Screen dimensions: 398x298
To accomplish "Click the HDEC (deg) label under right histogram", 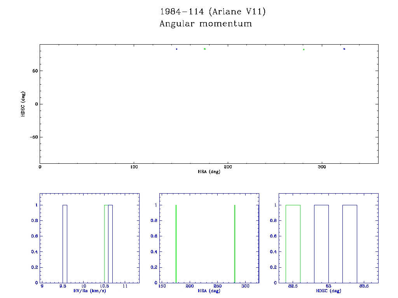I will tap(328, 291).
